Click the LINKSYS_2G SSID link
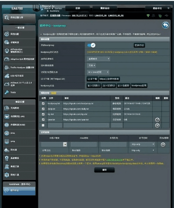This screenshot has height=208, width=174. (x=100, y=16)
